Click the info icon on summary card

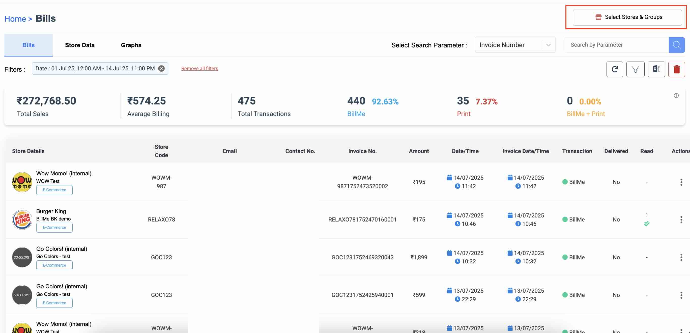coord(676,96)
